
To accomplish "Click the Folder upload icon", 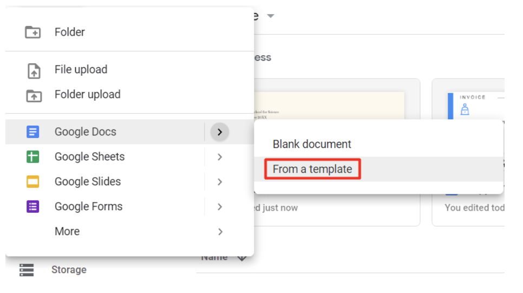I will tap(34, 96).
